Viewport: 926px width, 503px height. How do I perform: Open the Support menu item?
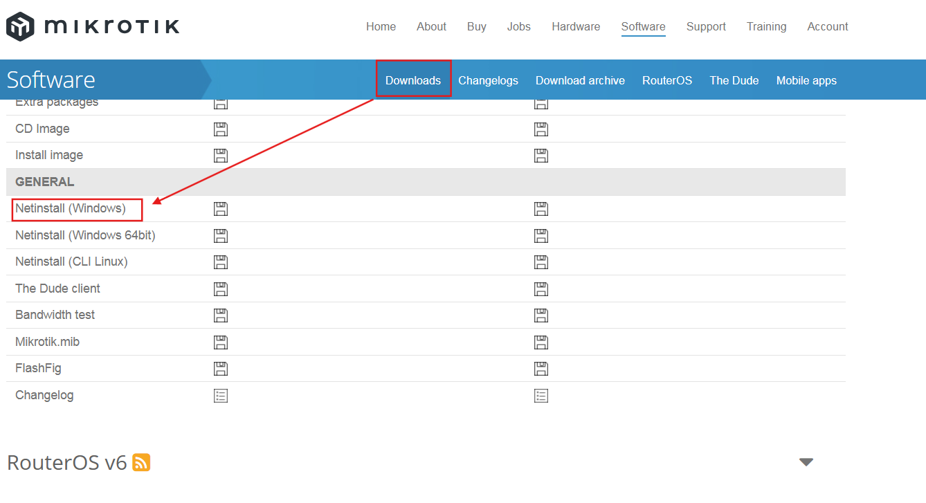point(706,26)
